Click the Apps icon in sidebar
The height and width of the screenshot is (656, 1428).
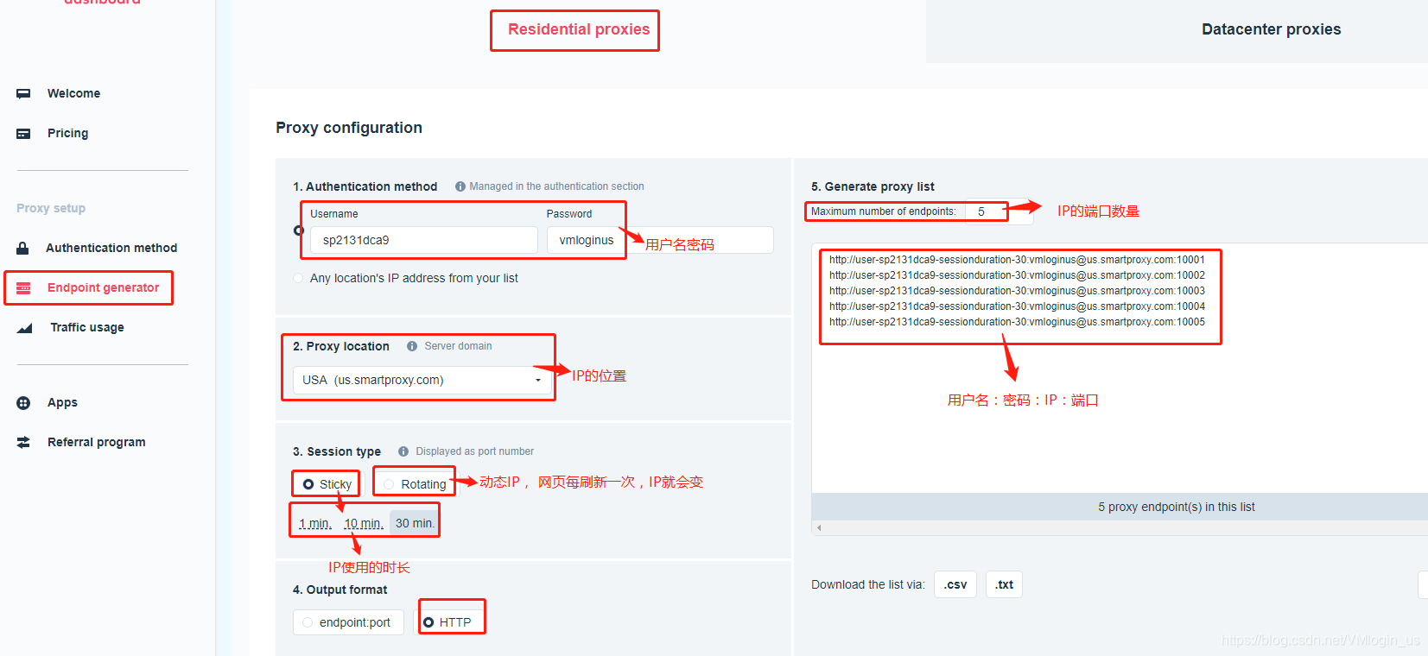tap(23, 402)
